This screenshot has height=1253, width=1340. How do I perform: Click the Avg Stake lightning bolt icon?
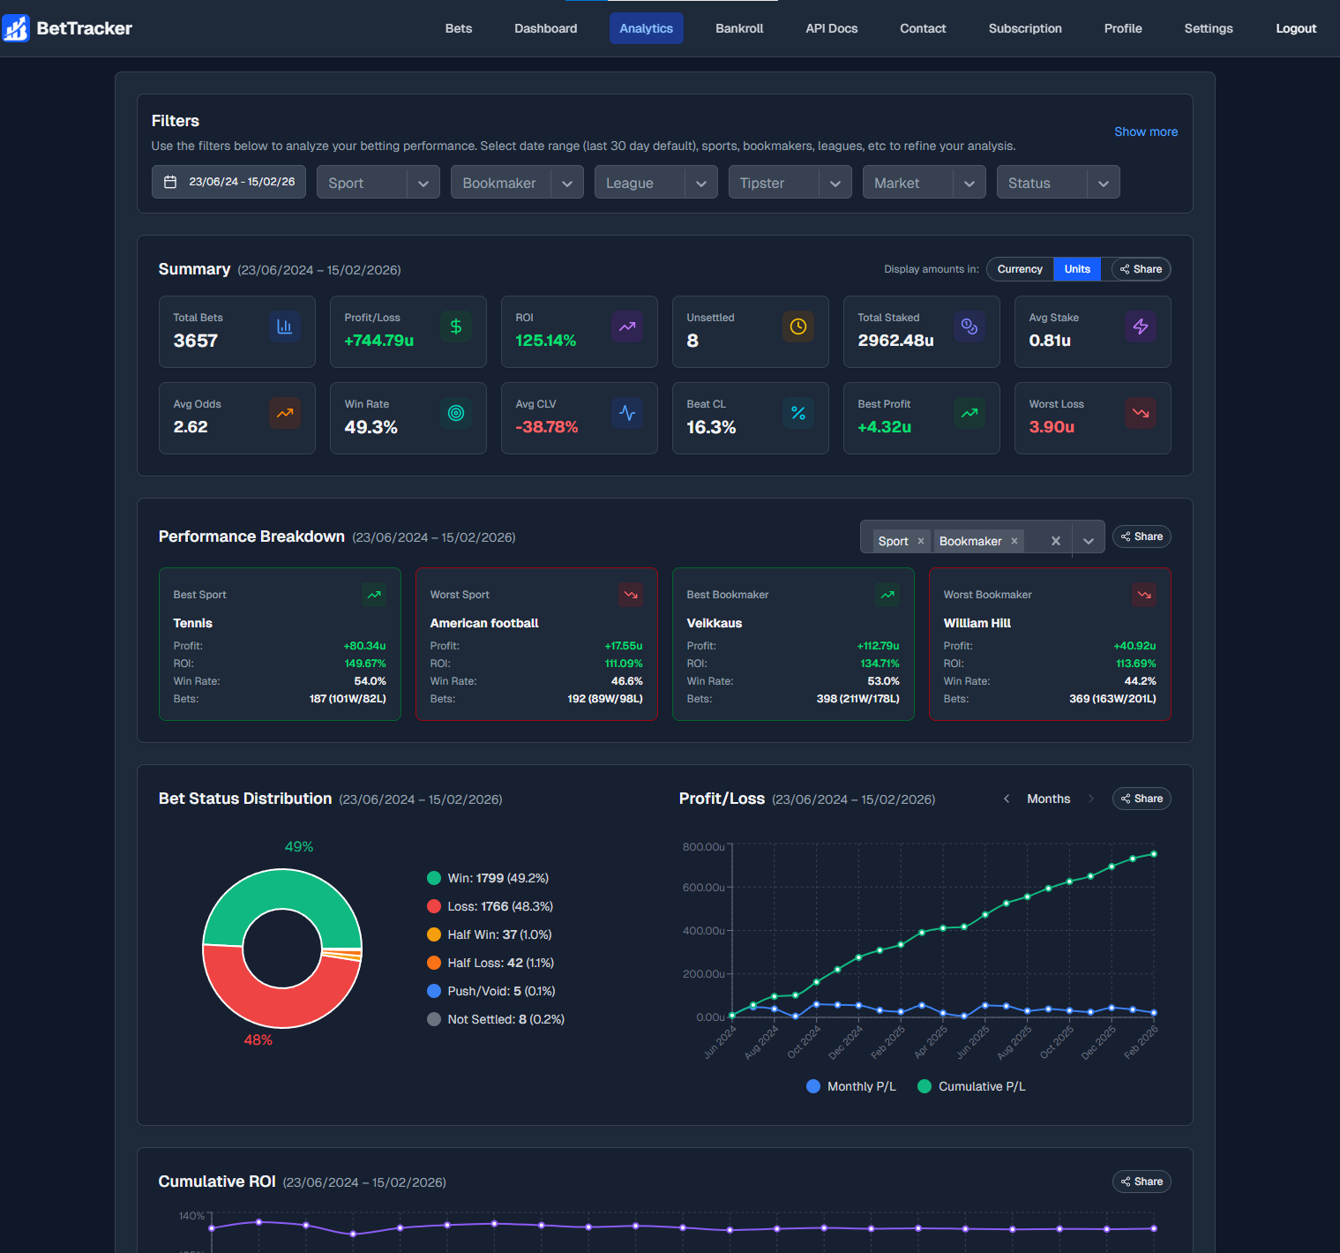(x=1140, y=326)
